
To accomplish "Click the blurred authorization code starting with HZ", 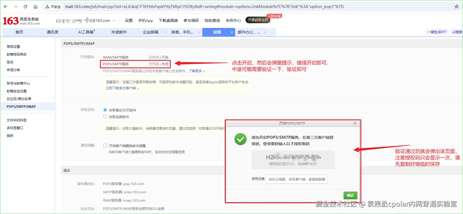I will coord(293,157).
